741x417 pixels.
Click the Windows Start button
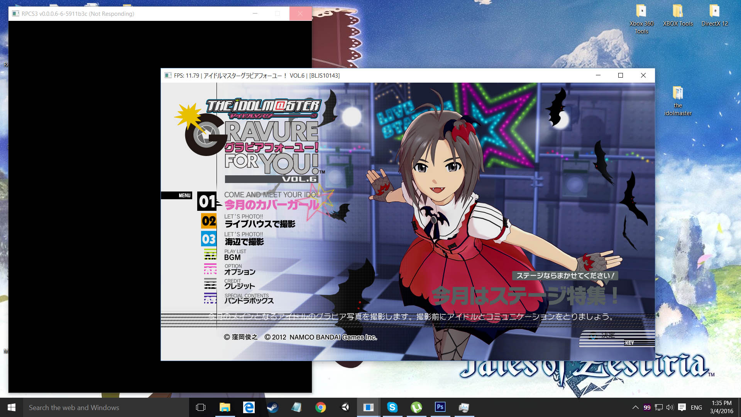[x=11, y=407]
